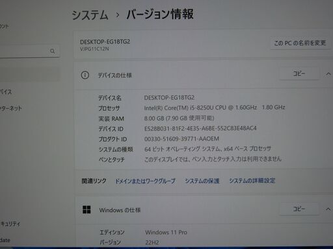Click the 関連リンク label
Image resolution: width=333 pixels, height=249 pixels.
click(94, 181)
